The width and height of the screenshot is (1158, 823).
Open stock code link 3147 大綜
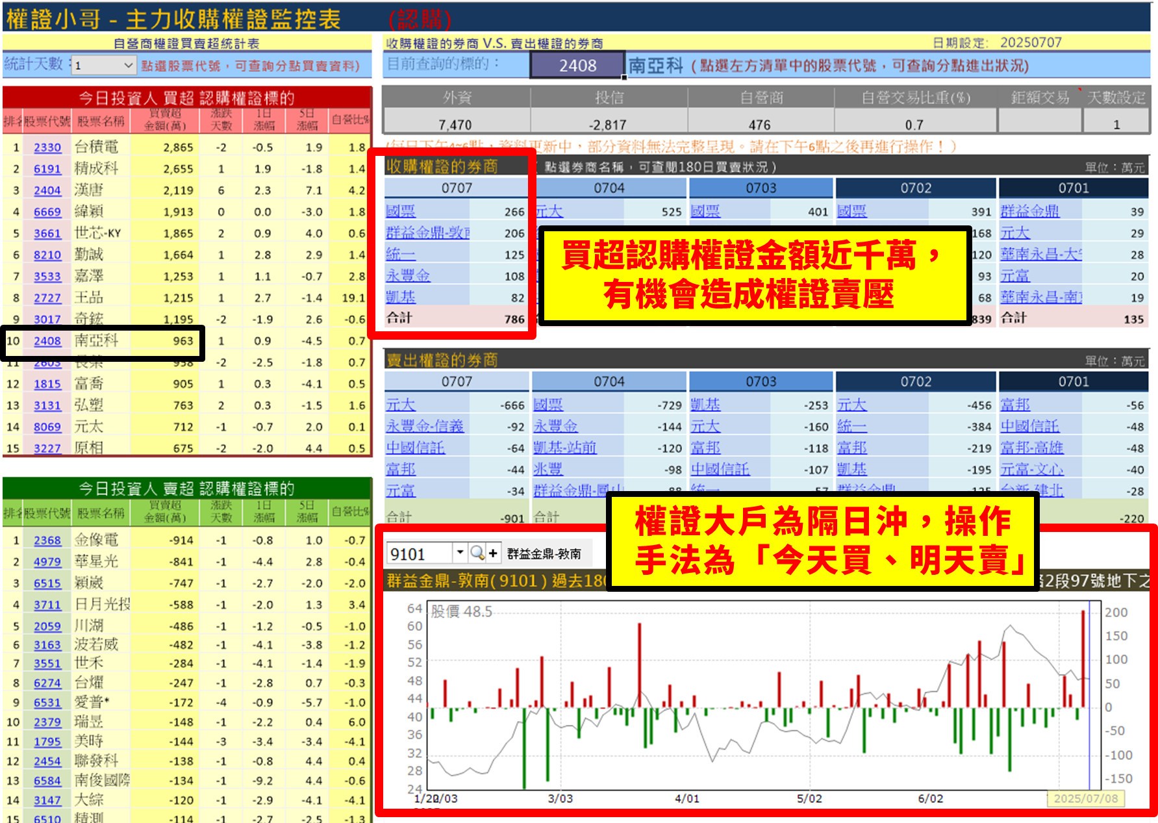[47, 800]
